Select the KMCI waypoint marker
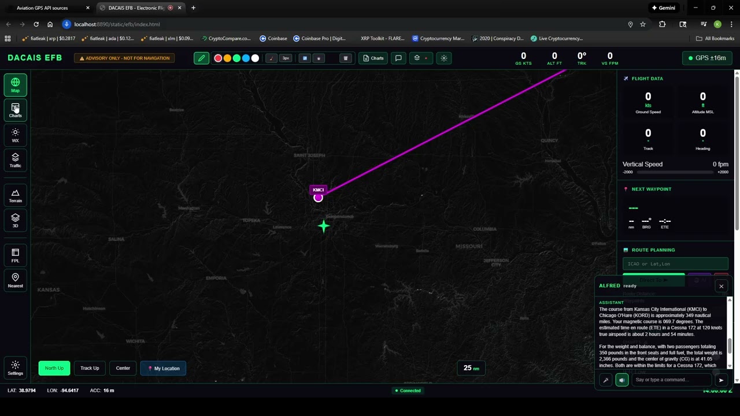The height and width of the screenshot is (416, 740). click(x=318, y=198)
